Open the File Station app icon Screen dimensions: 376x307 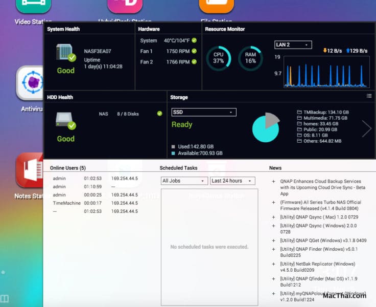[217, 6]
